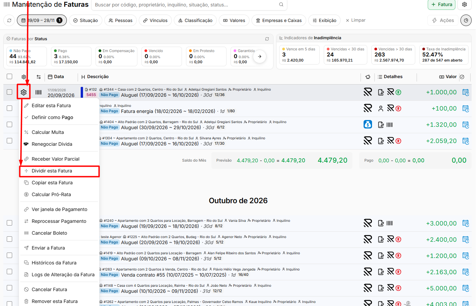Tick checkbox for Silvana Ayres row
476x306 pixels.
click(9, 141)
